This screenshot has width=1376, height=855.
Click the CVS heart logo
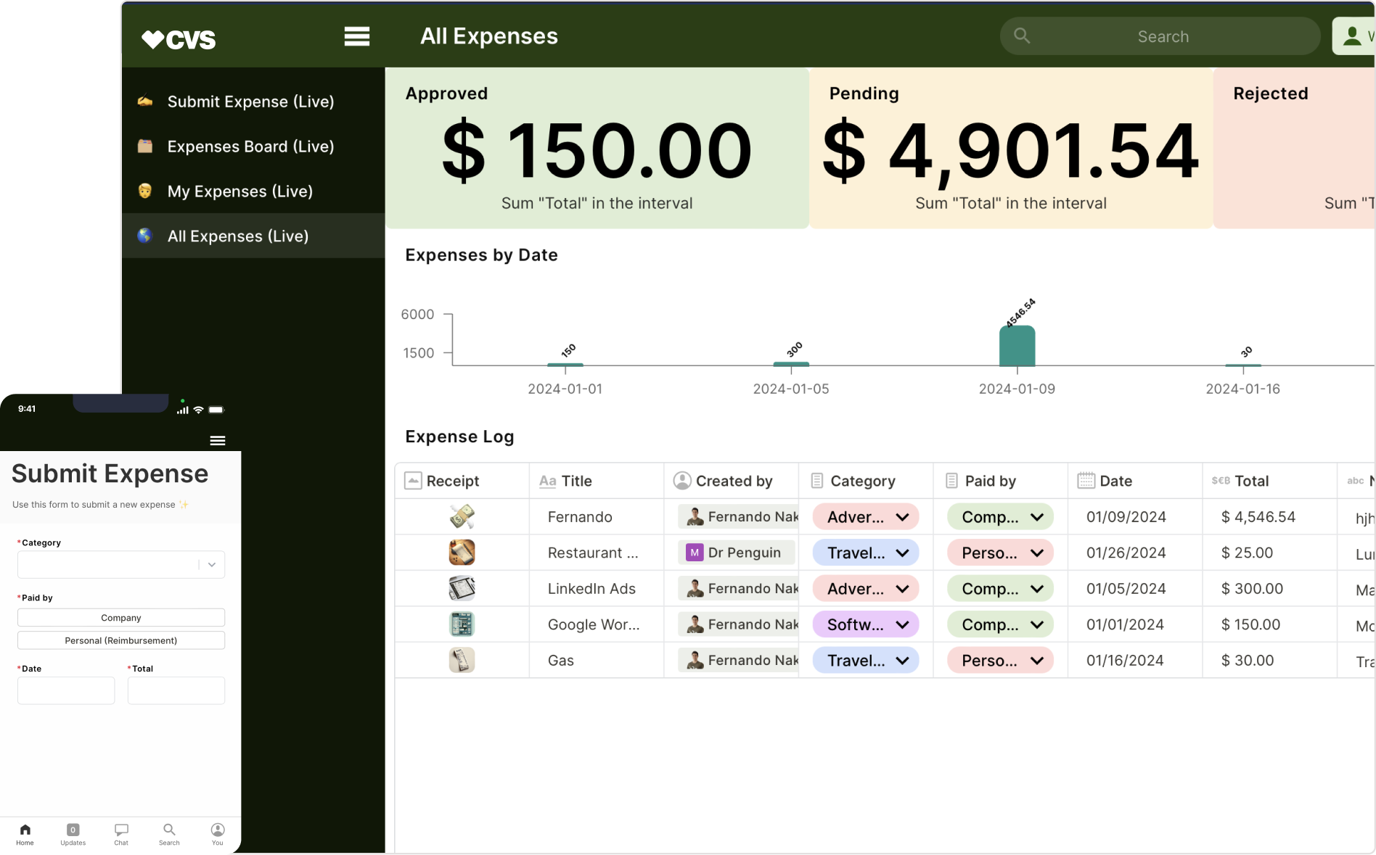coord(179,39)
